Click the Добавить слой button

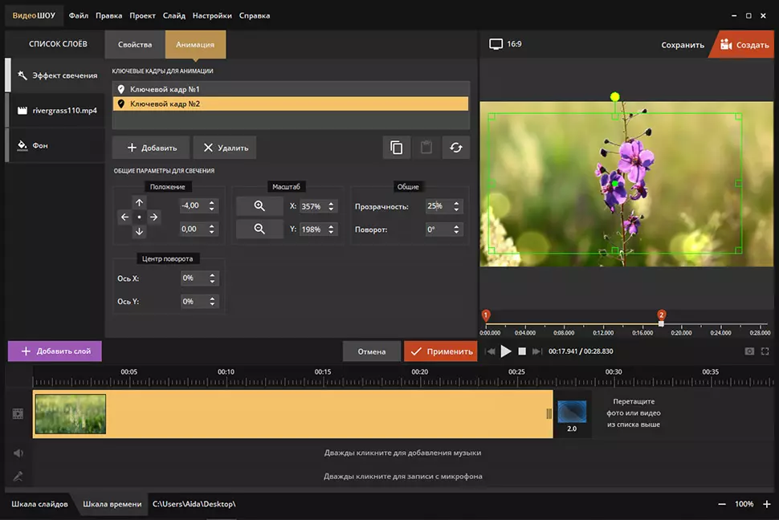click(x=55, y=351)
